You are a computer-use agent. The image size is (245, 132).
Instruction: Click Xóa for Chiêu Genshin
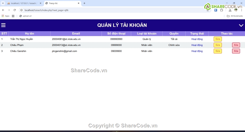coord(236,51)
